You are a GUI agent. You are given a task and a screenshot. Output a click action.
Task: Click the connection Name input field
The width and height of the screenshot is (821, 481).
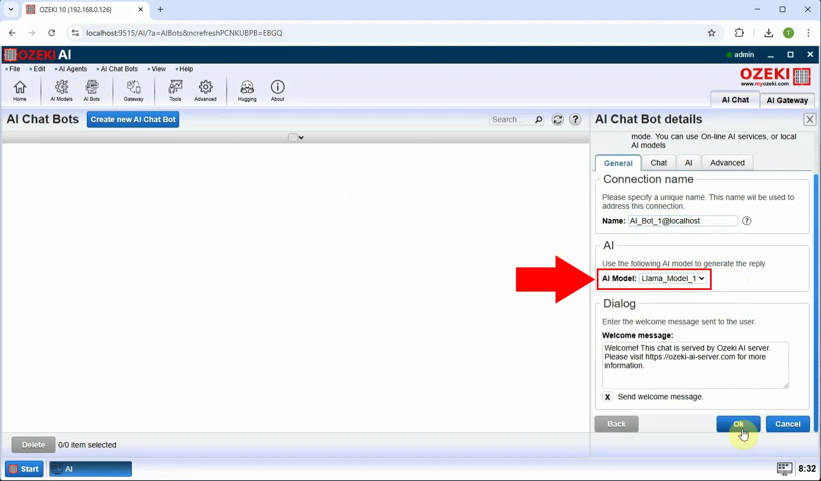tap(683, 221)
